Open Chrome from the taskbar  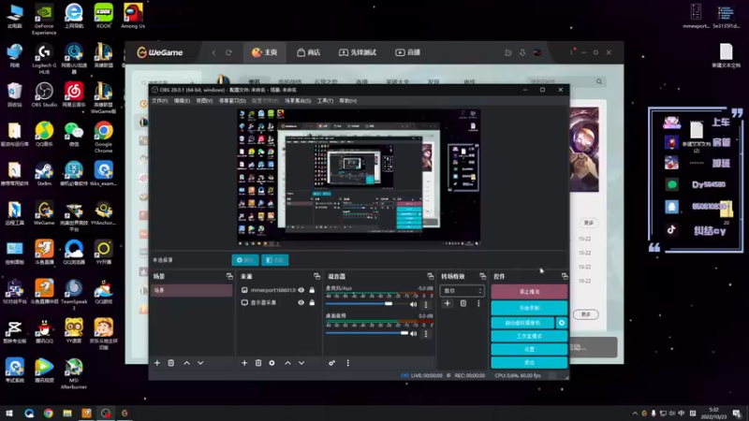click(x=49, y=414)
